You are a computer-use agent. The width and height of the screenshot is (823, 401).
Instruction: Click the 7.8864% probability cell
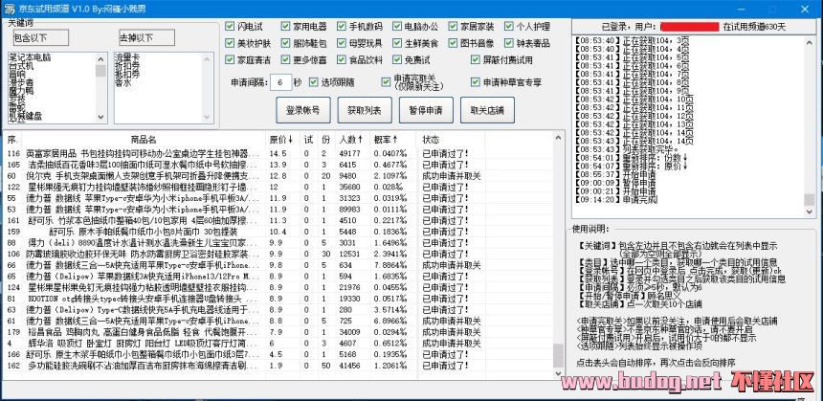click(390, 265)
